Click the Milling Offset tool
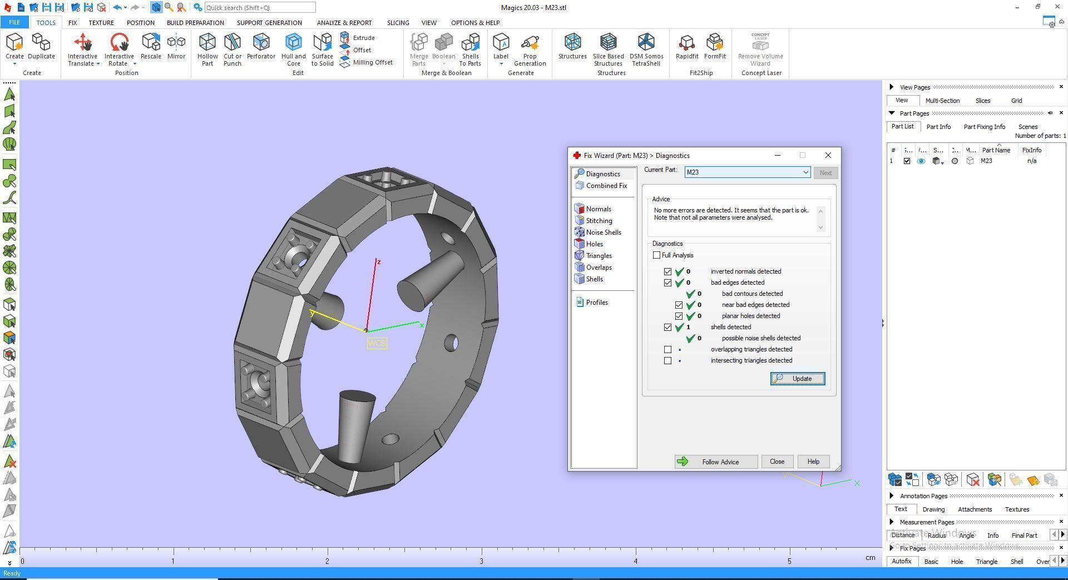Image resolution: width=1068 pixels, height=580 pixels. click(x=366, y=62)
